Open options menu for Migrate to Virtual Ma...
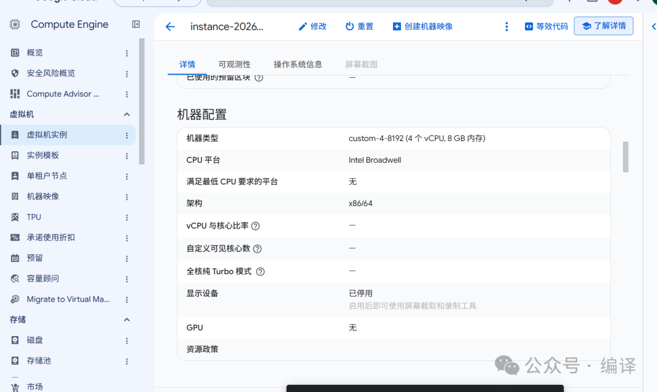The image size is (657, 392). pyautogui.click(x=127, y=300)
